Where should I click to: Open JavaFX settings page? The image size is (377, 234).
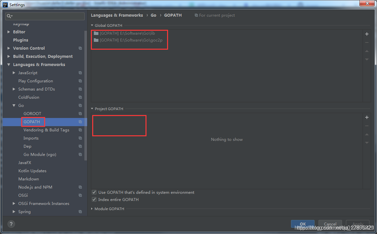[25, 163]
